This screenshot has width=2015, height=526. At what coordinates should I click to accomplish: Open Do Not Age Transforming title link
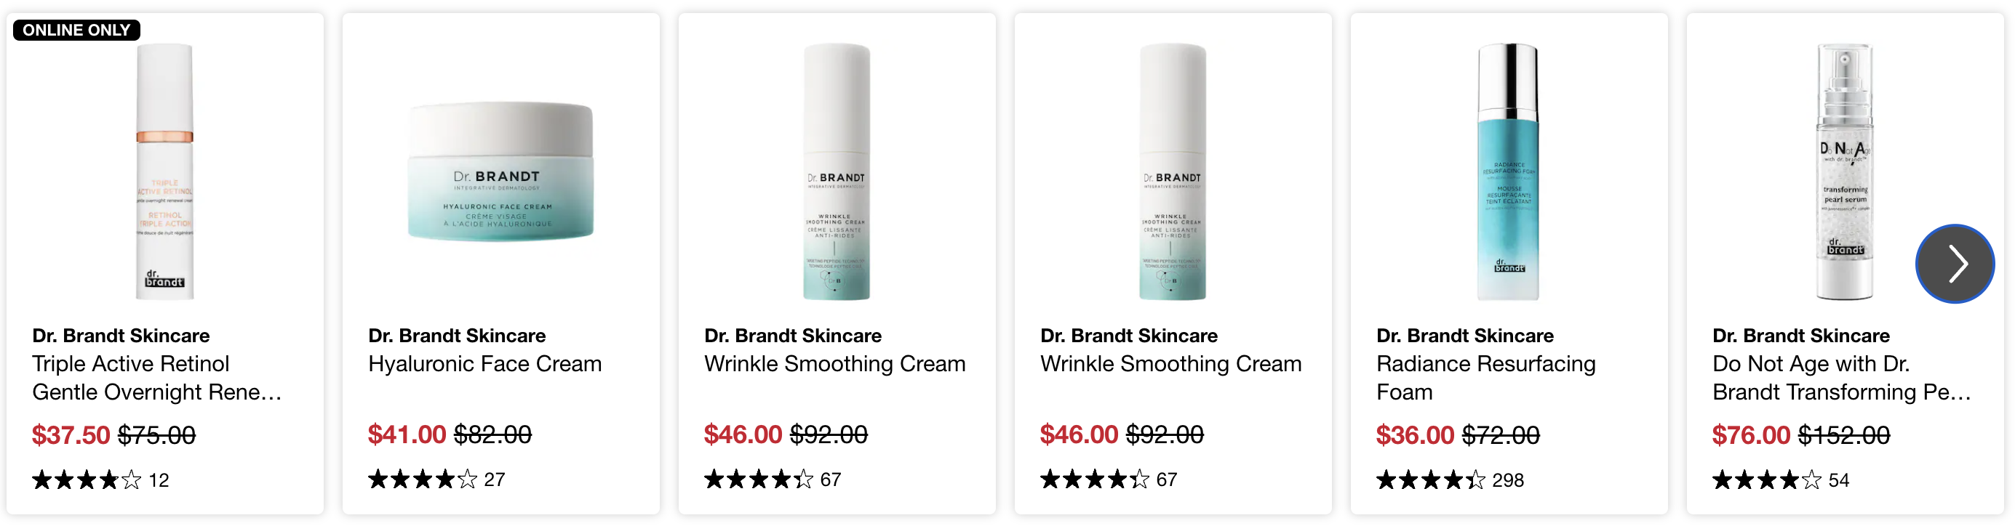(x=1840, y=378)
